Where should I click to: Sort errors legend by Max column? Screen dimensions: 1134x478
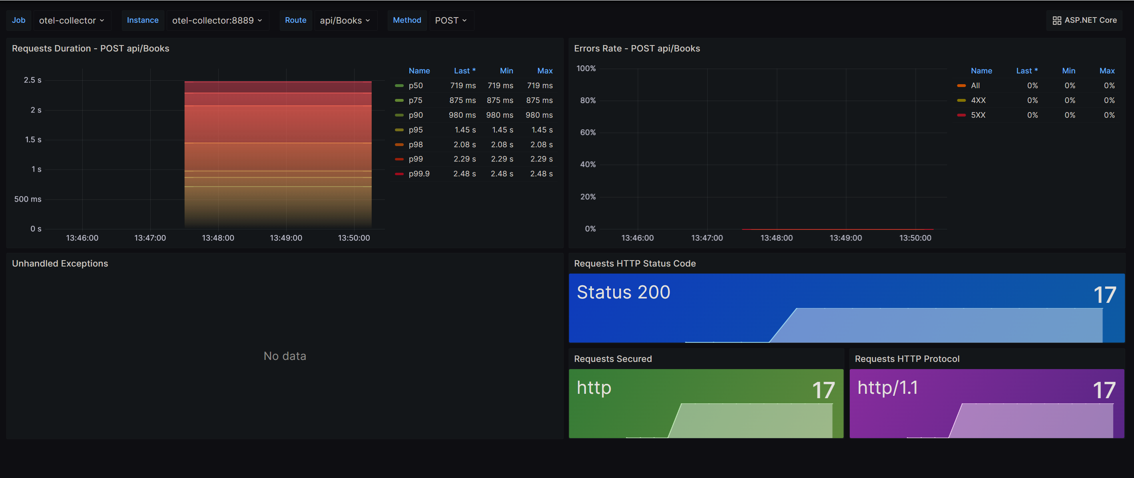coord(1107,71)
